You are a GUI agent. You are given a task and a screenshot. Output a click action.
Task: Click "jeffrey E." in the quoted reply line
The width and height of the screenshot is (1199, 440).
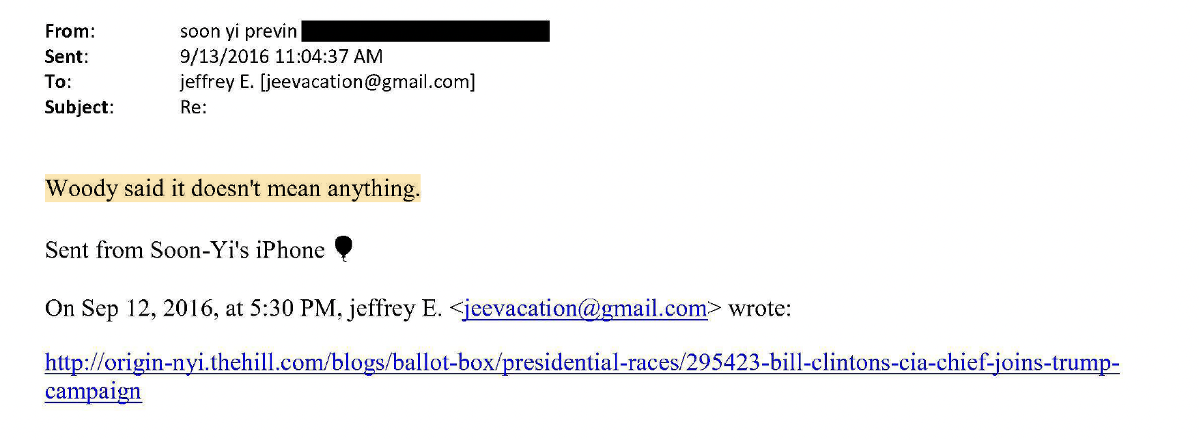[x=395, y=309]
